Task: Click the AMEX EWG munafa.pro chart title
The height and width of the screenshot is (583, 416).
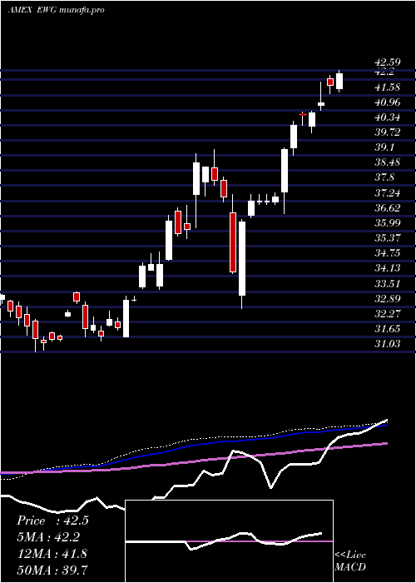Action: coord(56,10)
